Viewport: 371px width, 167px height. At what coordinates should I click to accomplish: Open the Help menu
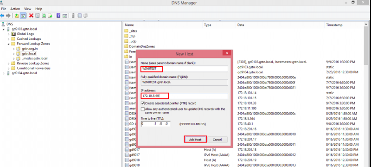tap(39, 9)
